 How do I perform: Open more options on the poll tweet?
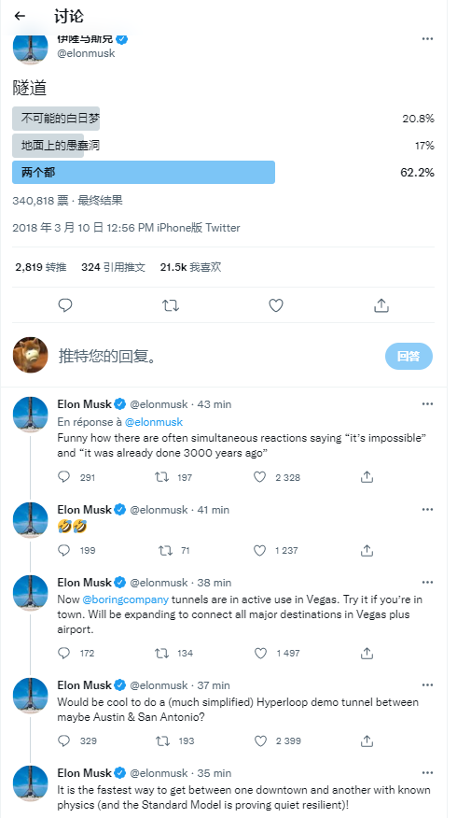click(427, 39)
